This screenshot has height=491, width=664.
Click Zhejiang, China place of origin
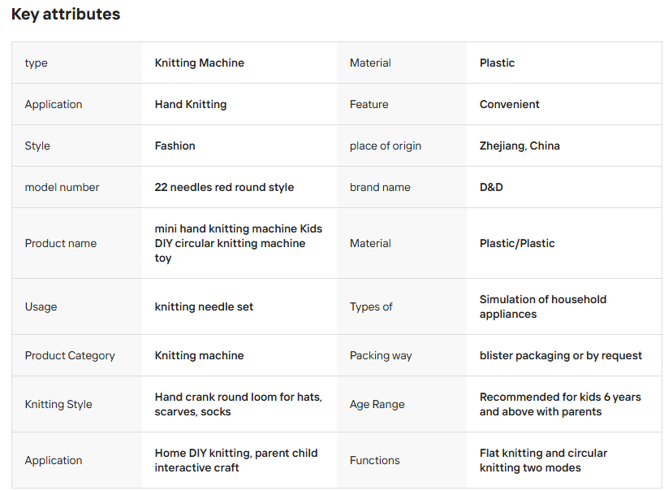pos(520,146)
